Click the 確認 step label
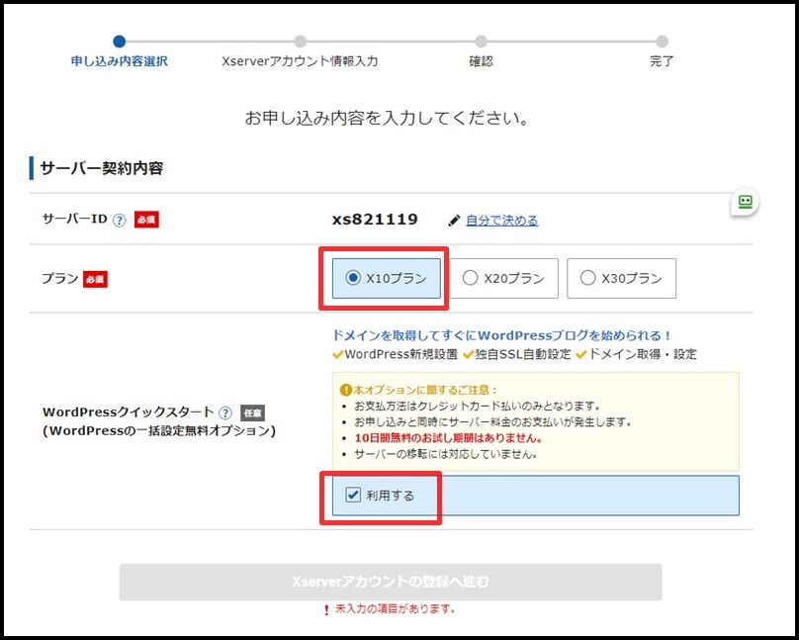This screenshot has height=640, width=799. click(x=481, y=61)
